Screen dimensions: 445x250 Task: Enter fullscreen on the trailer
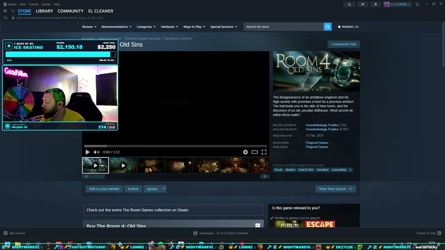point(264,152)
